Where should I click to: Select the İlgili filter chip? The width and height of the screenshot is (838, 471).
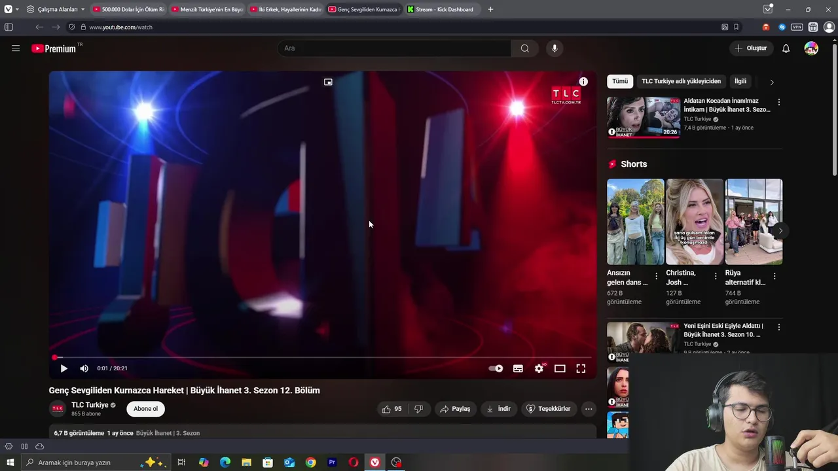click(740, 81)
